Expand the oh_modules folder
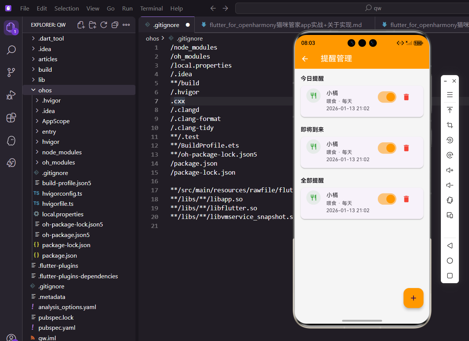This screenshot has width=469, height=341. tap(79, 162)
